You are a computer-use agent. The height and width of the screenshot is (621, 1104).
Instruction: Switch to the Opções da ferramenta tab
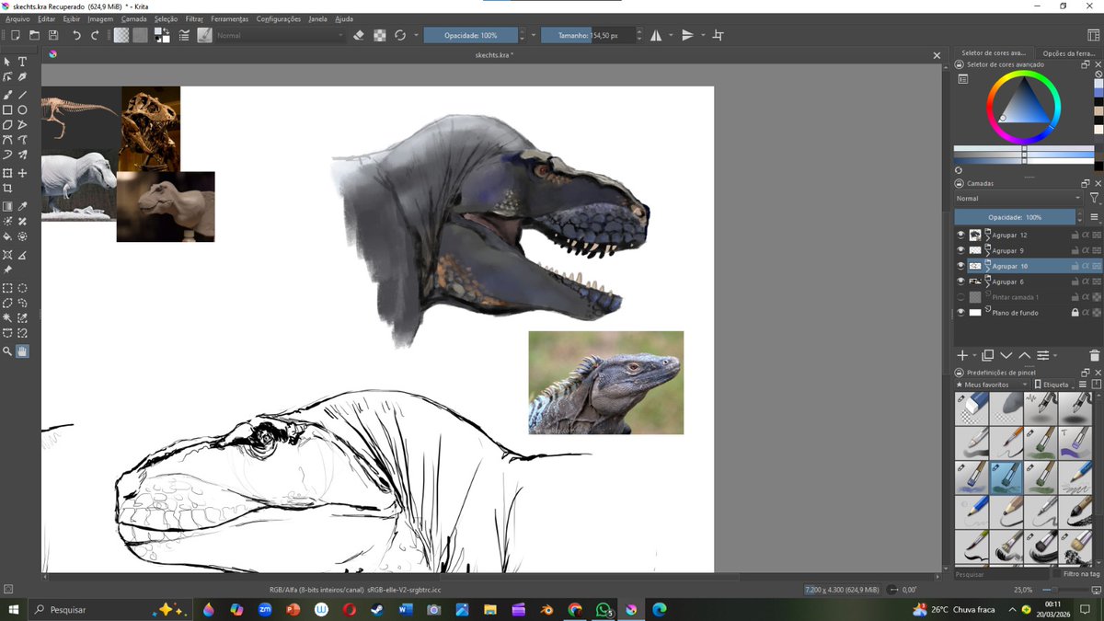tap(1070, 52)
